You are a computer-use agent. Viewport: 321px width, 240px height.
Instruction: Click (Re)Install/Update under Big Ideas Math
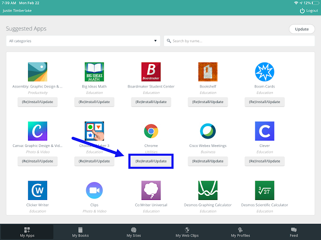pyautogui.click(x=94, y=102)
